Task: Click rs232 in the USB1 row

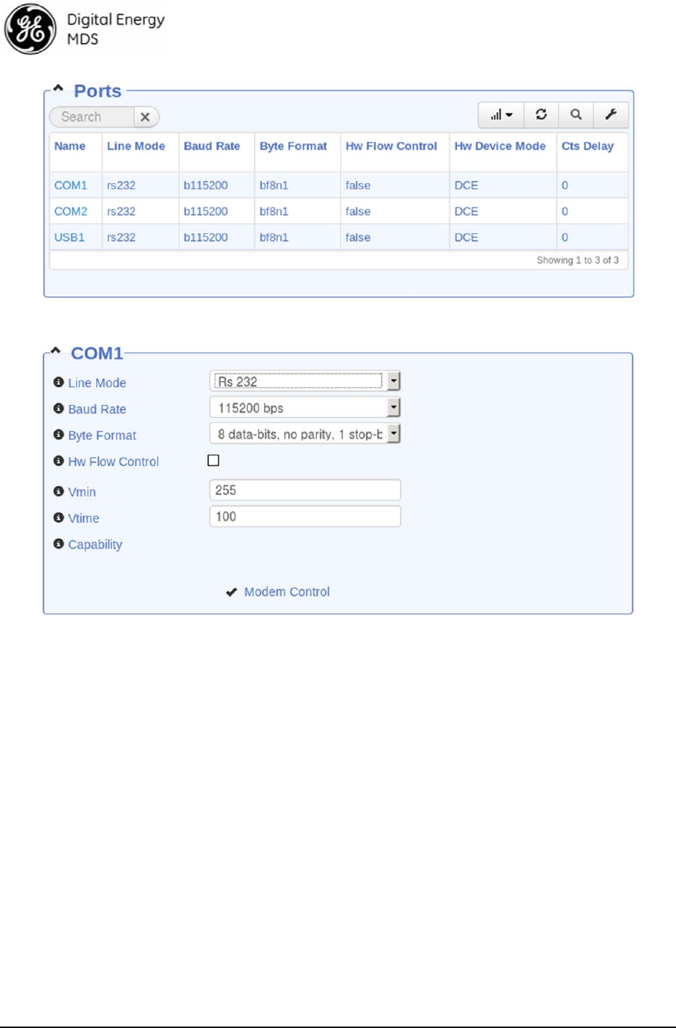Action: tap(121, 237)
